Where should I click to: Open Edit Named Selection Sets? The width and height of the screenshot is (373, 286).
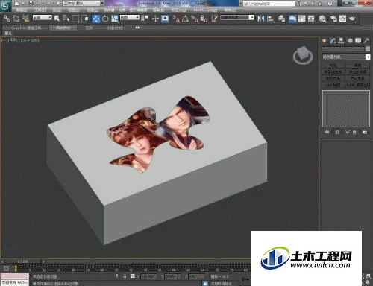214,19
